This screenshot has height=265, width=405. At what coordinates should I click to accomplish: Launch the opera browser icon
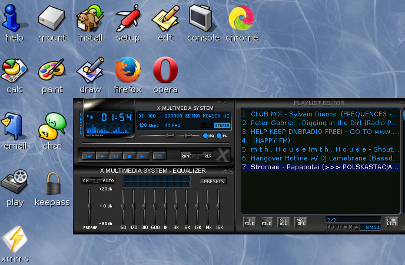pos(165,76)
